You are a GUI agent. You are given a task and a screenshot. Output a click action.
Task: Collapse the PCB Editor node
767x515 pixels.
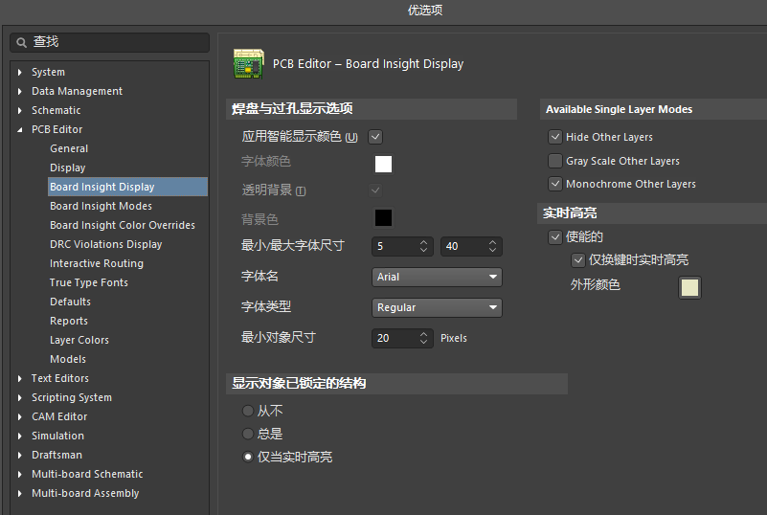(x=19, y=129)
